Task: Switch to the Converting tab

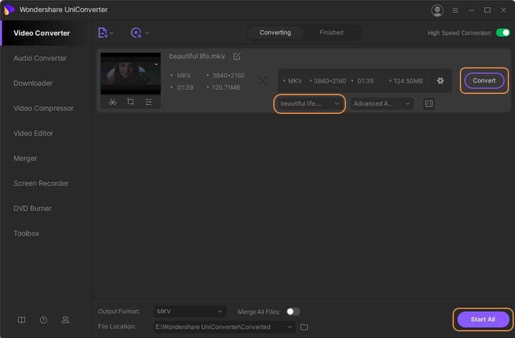Action: 275,33
